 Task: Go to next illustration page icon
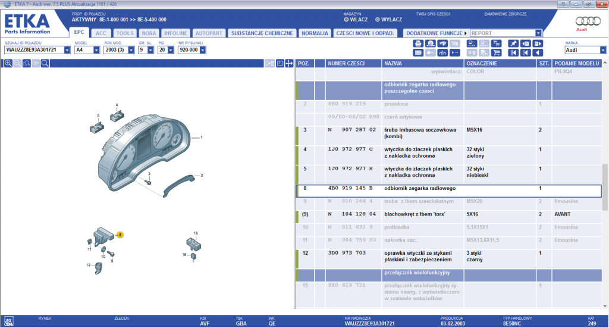[538, 43]
